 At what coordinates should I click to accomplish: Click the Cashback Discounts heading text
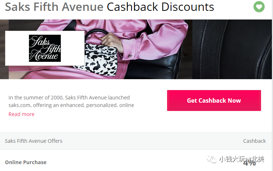(160, 7)
